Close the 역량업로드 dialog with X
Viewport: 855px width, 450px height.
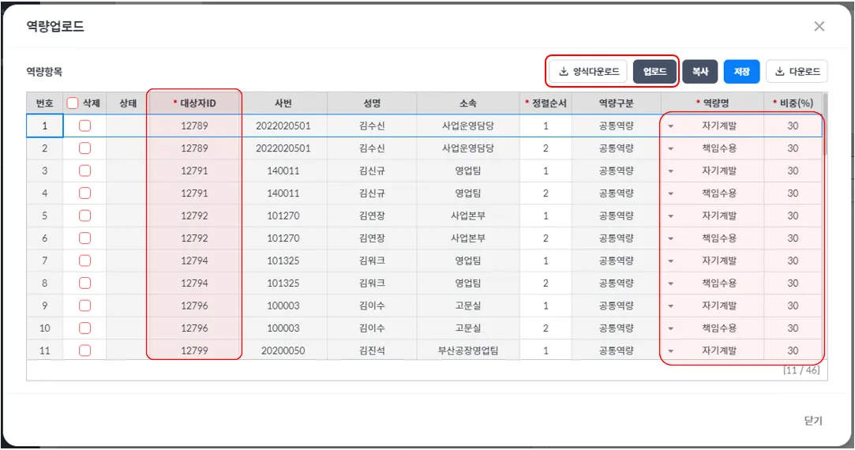point(819,26)
